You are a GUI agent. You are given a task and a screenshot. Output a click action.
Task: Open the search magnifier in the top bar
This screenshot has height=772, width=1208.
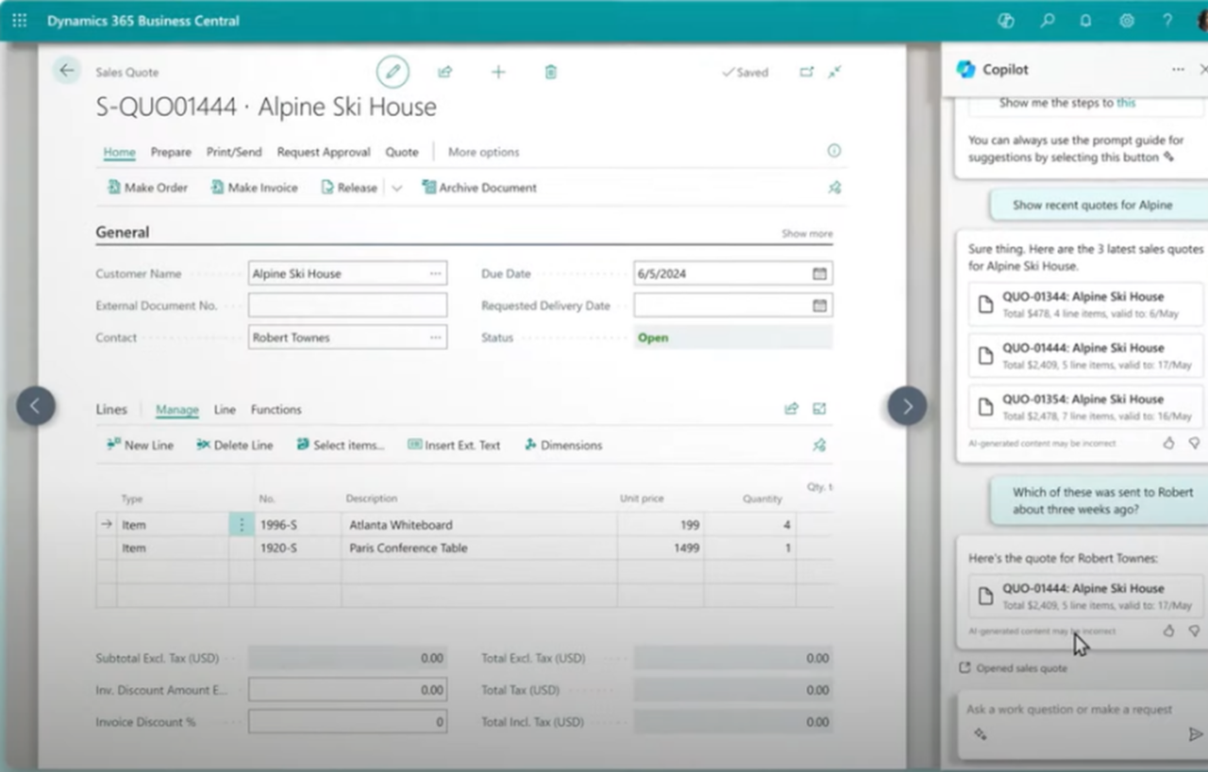[x=1047, y=20]
